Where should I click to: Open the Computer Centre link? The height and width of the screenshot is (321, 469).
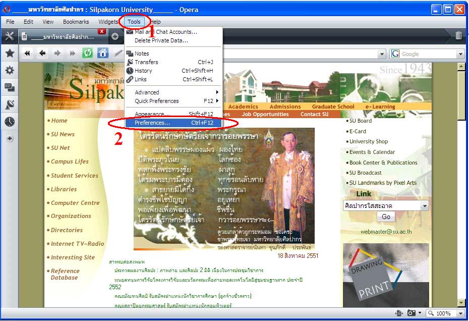pyautogui.click(x=75, y=203)
